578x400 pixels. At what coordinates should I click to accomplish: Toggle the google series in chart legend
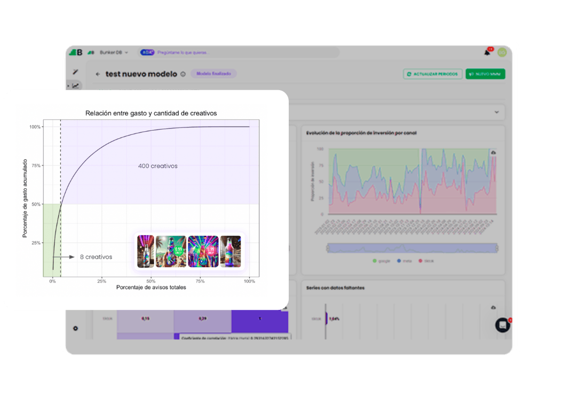coord(381,261)
